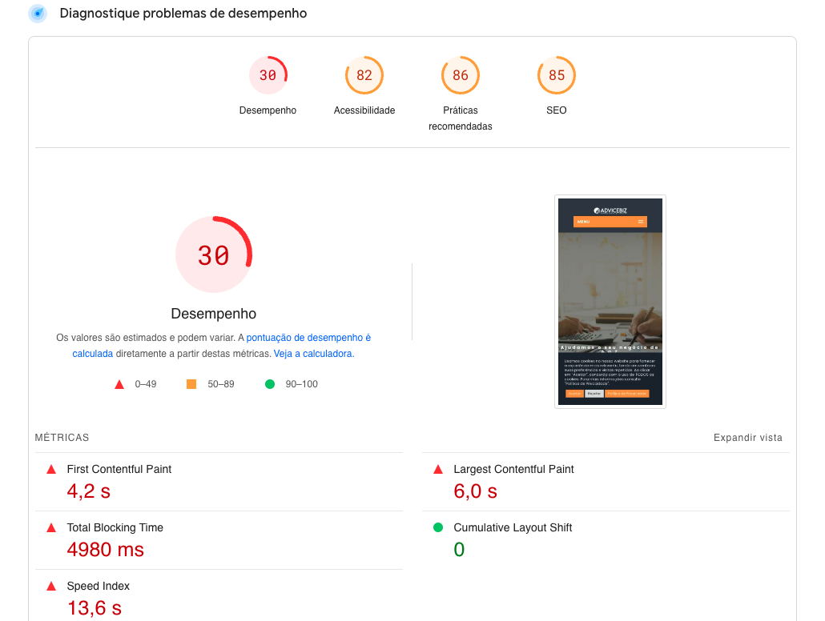Screen dimensions: 825x621
Task: Open the 'pontuação de desempenho é calculada' link
Action: click(308, 338)
